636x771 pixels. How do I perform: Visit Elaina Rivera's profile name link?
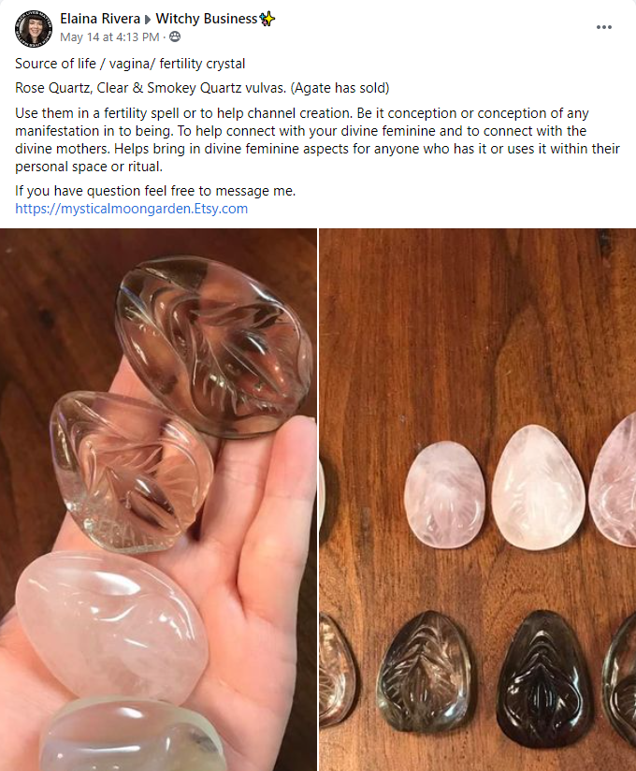click(x=100, y=19)
